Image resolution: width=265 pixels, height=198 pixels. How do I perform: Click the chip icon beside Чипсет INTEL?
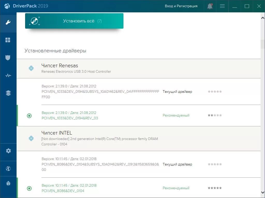pyautogui.click(x=31, y=138)
